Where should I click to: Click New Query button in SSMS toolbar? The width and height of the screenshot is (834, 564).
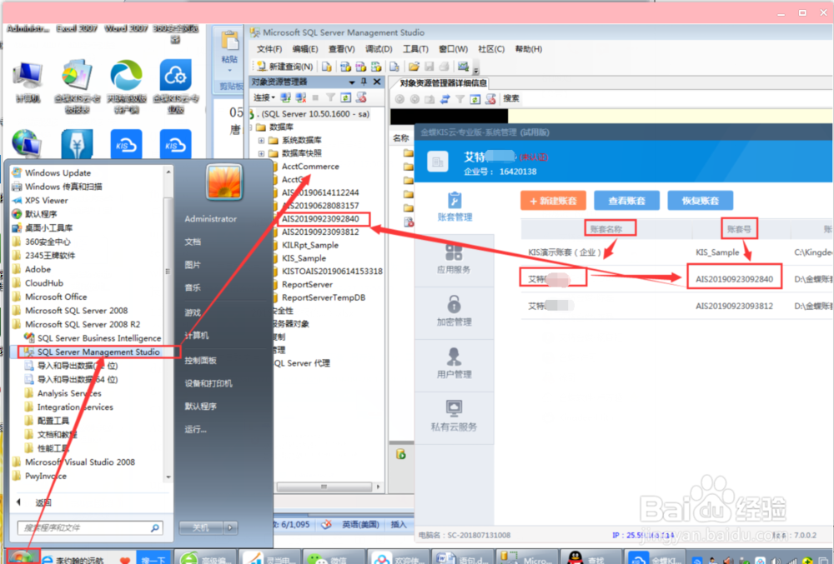pos(284,67)
